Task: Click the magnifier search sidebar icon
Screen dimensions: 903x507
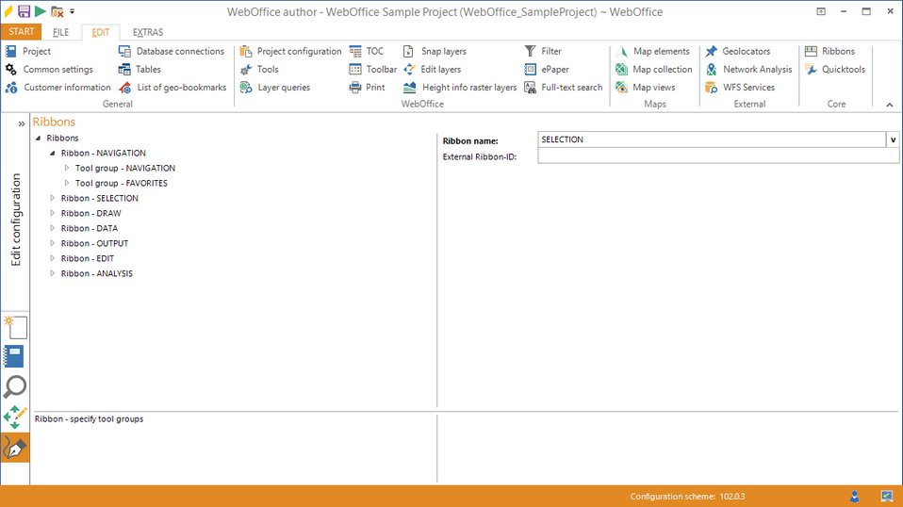Action: (x=14, y=386)
